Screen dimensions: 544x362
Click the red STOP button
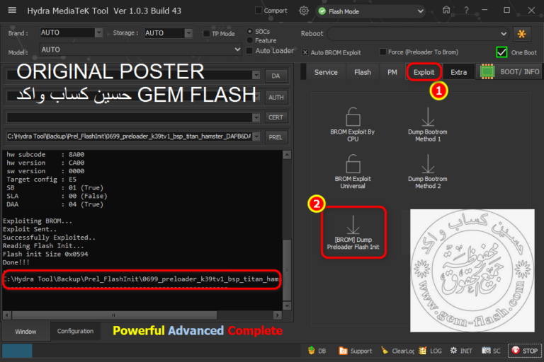525,351
